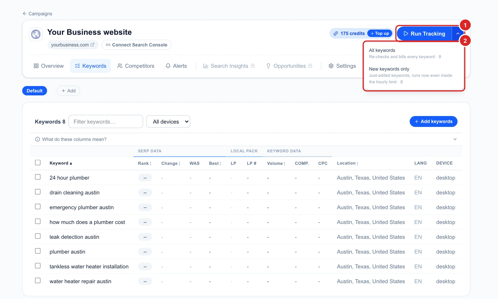
Task: Select the water heater repair austin checkbox
Action: click(38, 281)
